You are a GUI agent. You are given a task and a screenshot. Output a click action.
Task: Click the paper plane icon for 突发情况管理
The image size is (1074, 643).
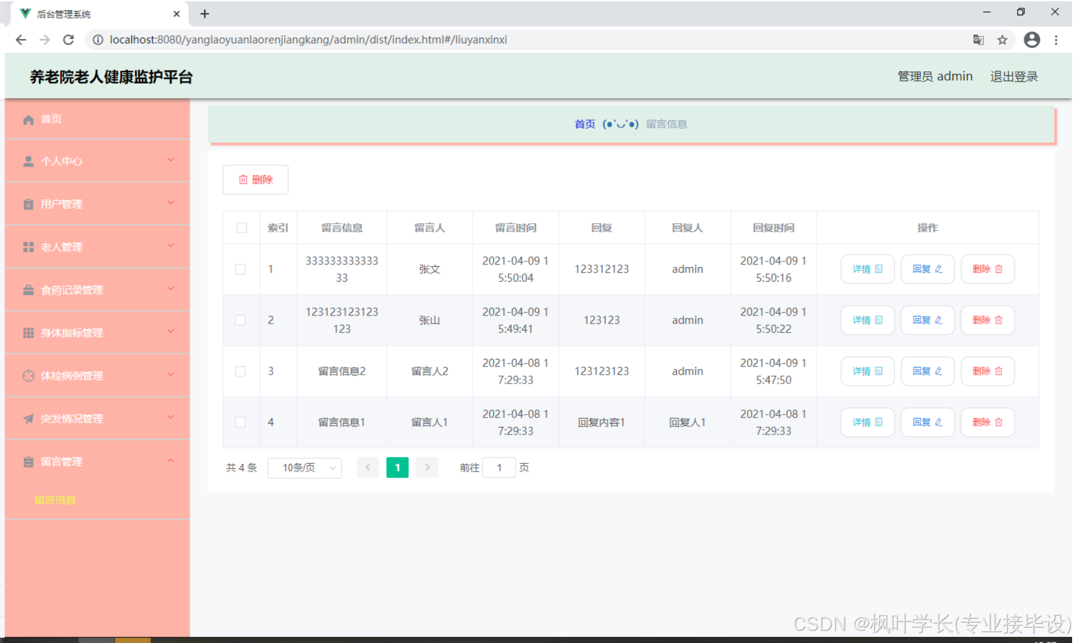click(28, 419)
